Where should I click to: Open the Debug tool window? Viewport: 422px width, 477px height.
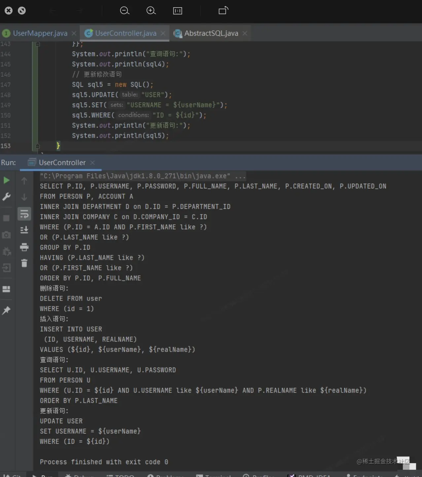79,475
